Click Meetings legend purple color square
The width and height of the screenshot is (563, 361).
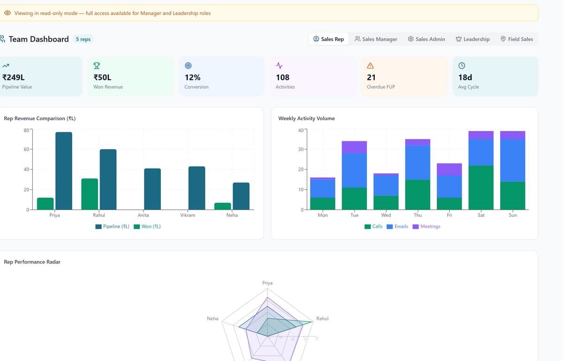[x=416, y=227]
